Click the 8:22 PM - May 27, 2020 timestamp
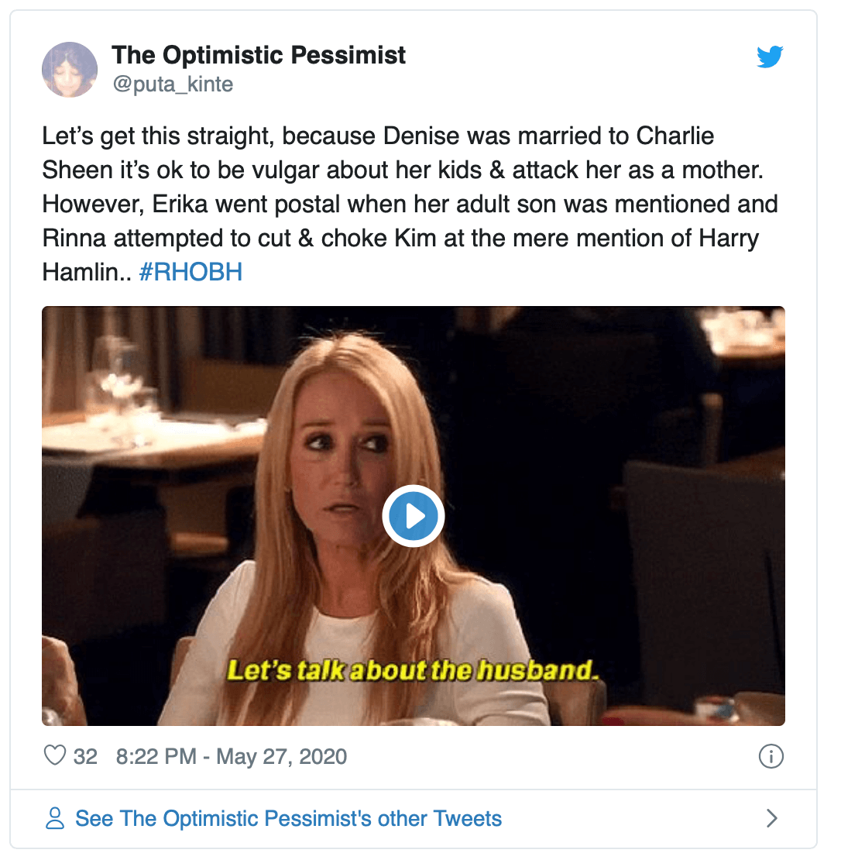The width and height of the screenshot is (841, 860). click(x=231, y=756)
